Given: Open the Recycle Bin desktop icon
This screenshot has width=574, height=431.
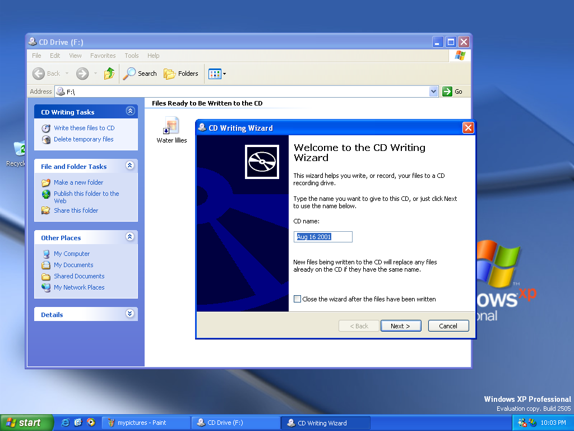Looking at the screenshot, I should (19, 148).
